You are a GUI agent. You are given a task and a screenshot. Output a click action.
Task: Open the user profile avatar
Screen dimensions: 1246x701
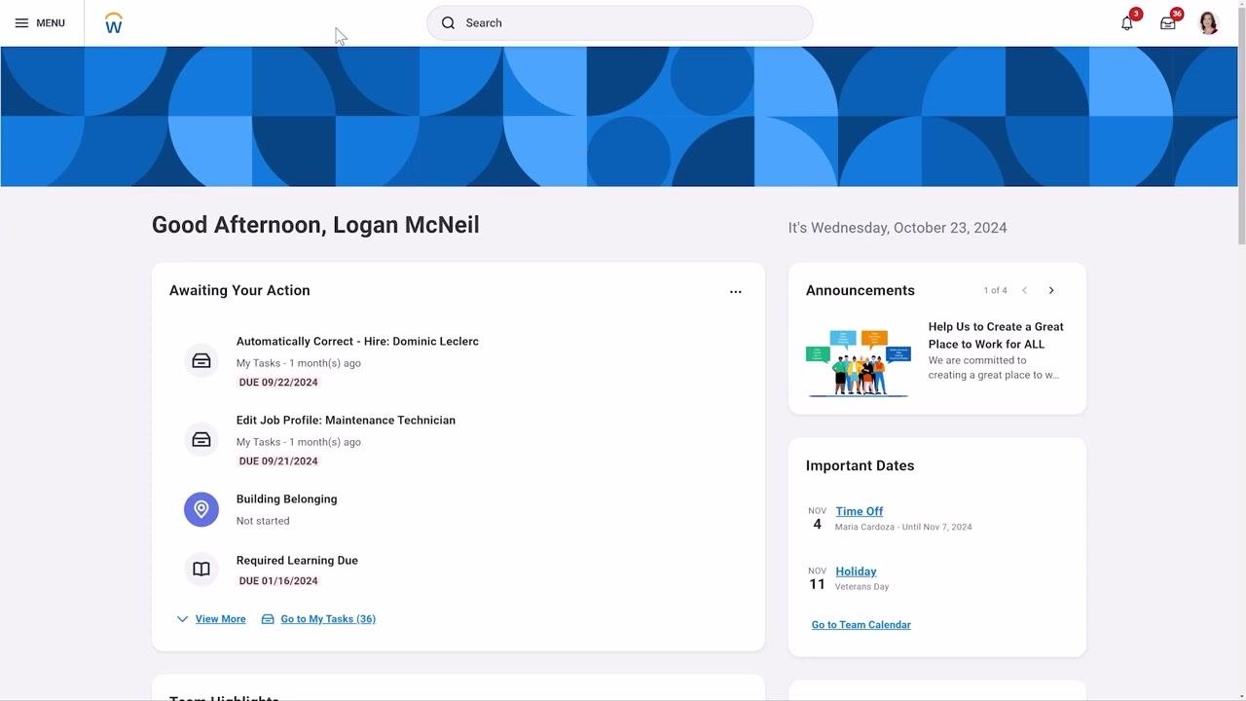coord(1208,23)
